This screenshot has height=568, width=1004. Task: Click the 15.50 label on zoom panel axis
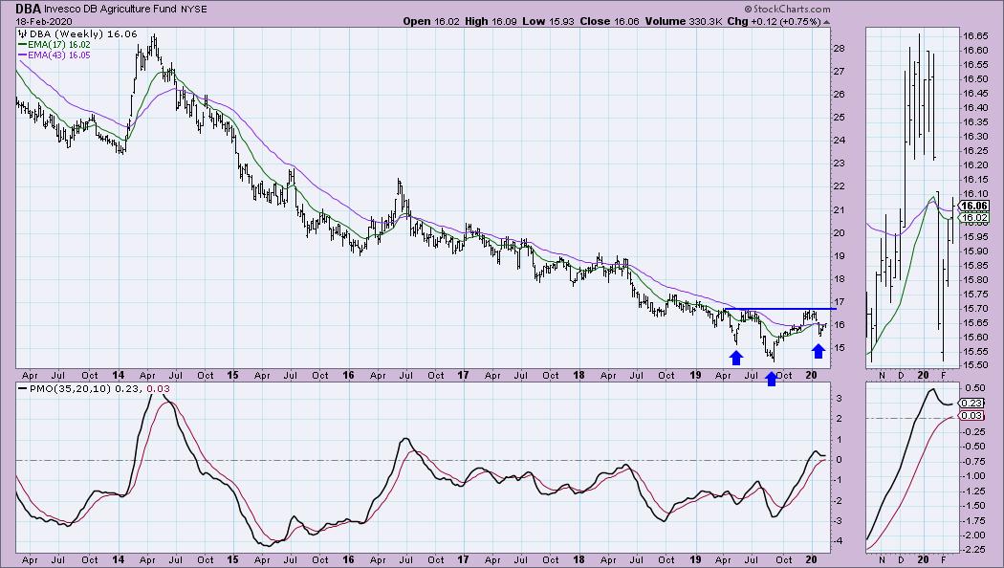point(974,365)
